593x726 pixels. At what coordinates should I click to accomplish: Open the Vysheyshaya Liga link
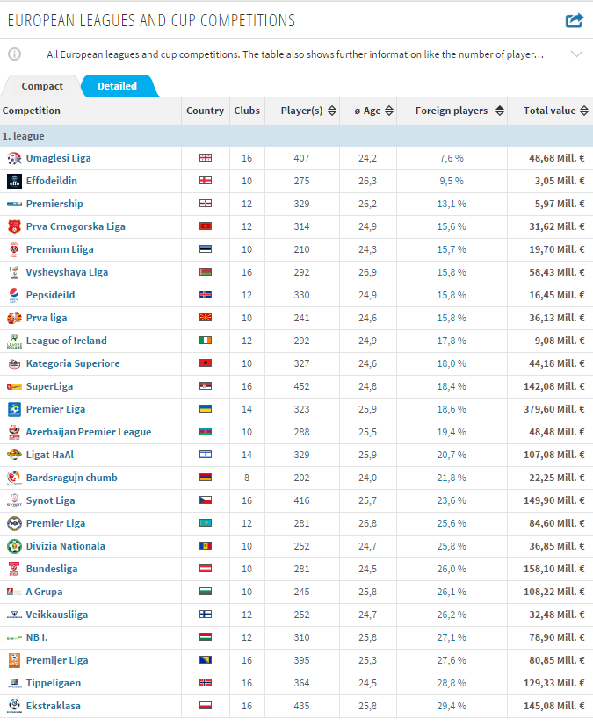pyautogui.click(x=67, y=272)
